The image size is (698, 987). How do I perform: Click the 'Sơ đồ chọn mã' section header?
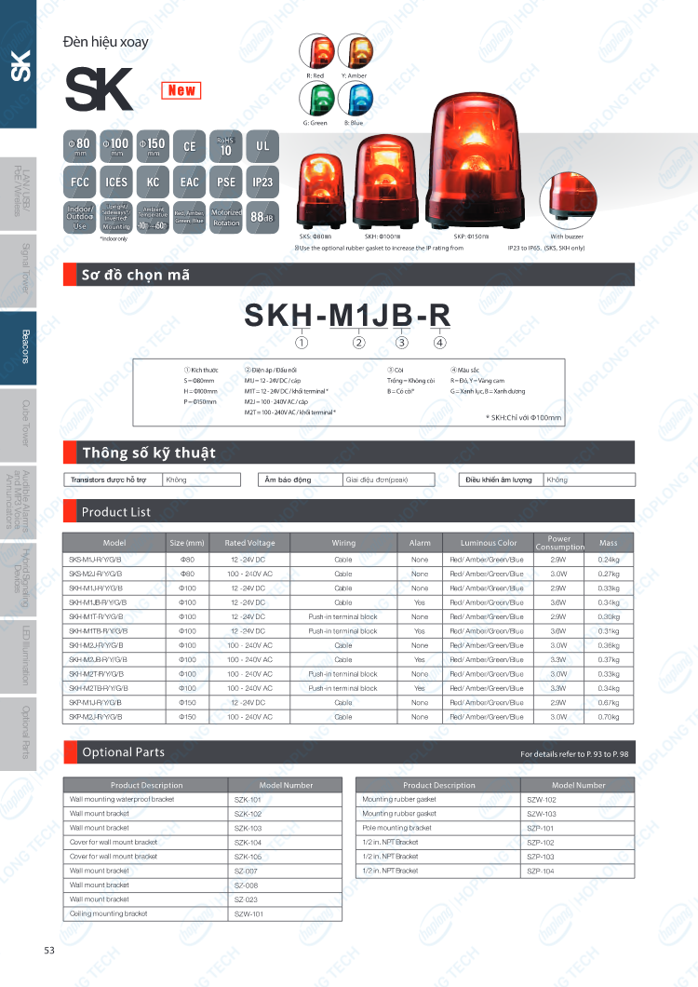tap(349, 275)
